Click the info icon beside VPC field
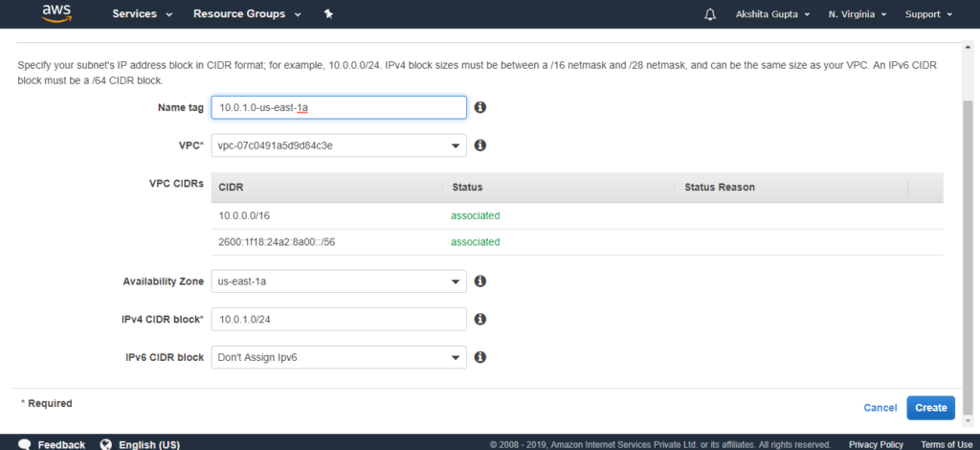Image resolution: width=980 pixels, height=450 pixels. [x=480, y=145]
